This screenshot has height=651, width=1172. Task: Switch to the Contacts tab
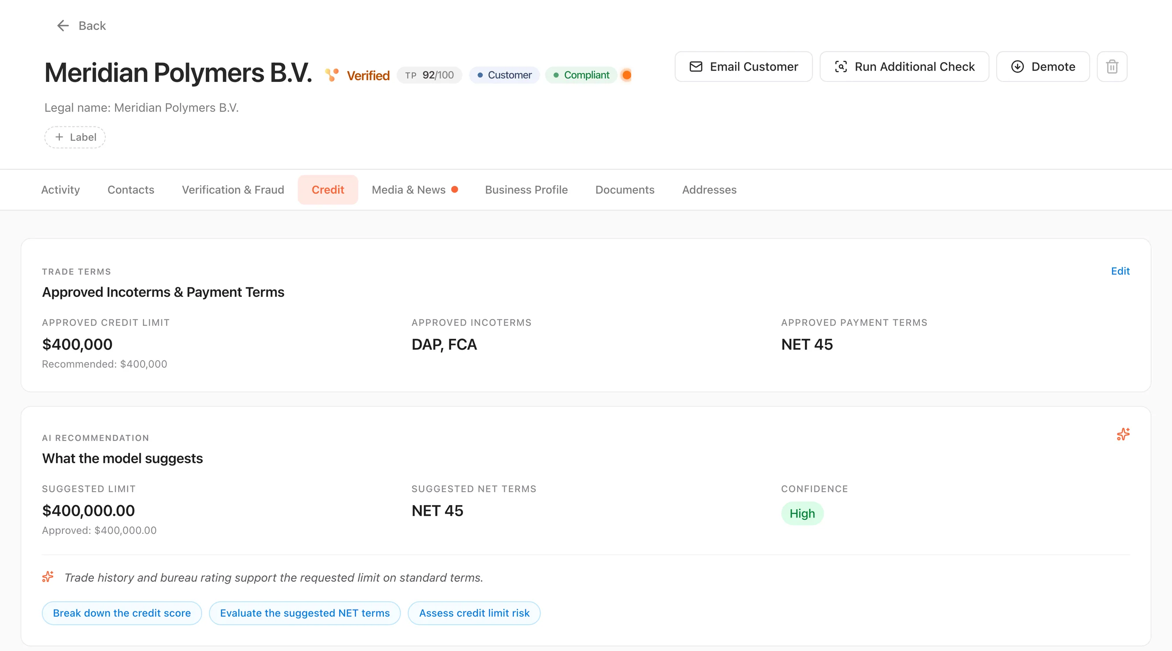click(130, 190)
